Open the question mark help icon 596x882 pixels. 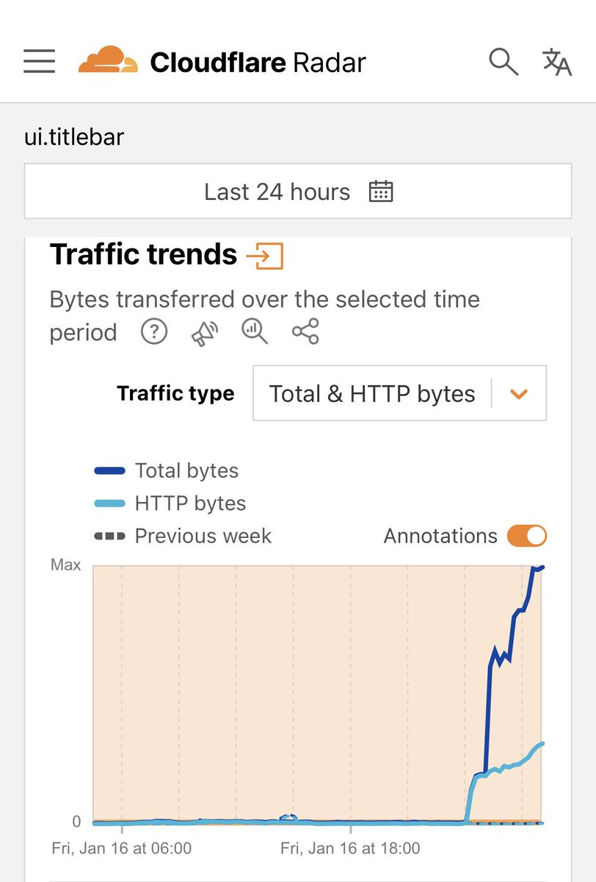[154, 332]
